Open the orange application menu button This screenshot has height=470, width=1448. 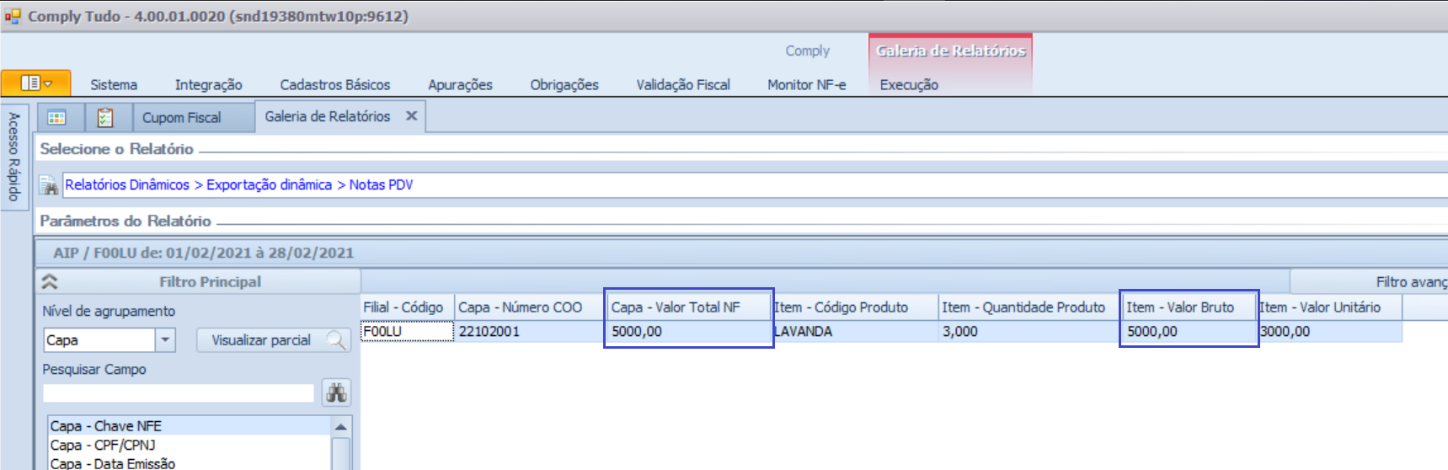point(36,83)
